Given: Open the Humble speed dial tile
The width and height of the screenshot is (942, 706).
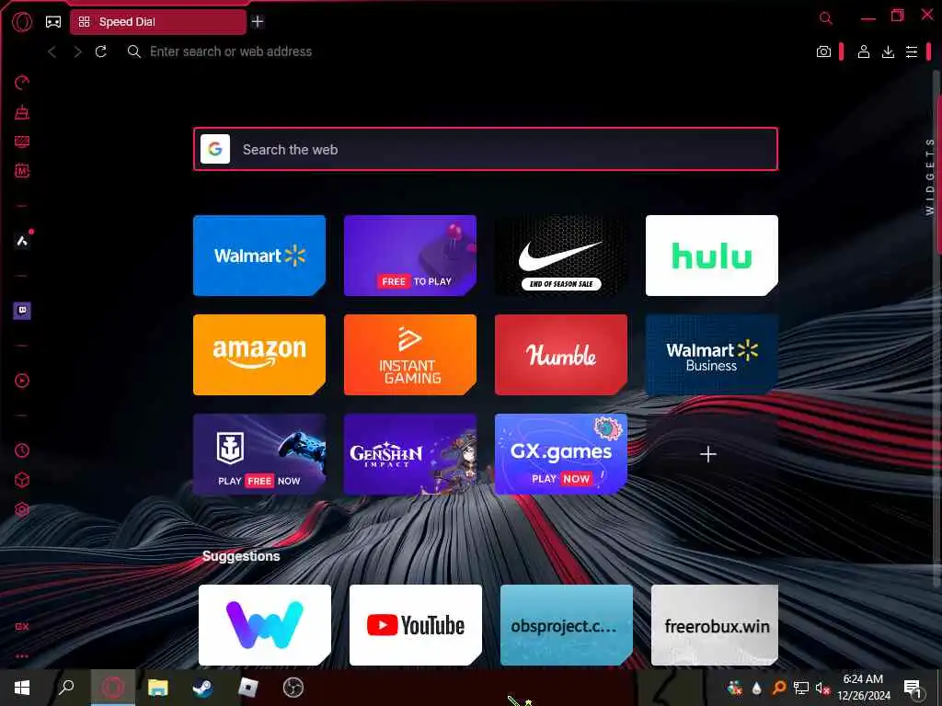Looking at the screenshot, I should point(561,355).
